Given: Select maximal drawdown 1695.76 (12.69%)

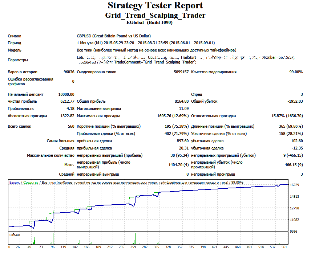Looking at the screenshot, I should coord(173,116).
